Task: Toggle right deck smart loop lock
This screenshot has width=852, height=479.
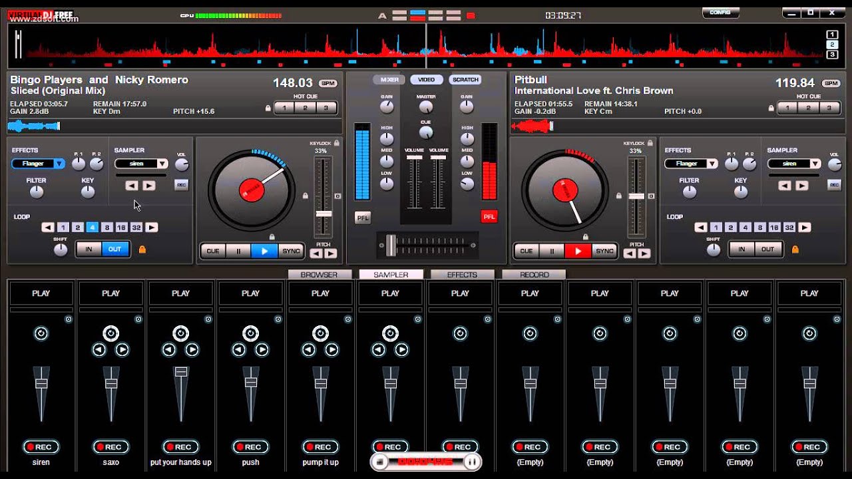Action: point(795,249)
